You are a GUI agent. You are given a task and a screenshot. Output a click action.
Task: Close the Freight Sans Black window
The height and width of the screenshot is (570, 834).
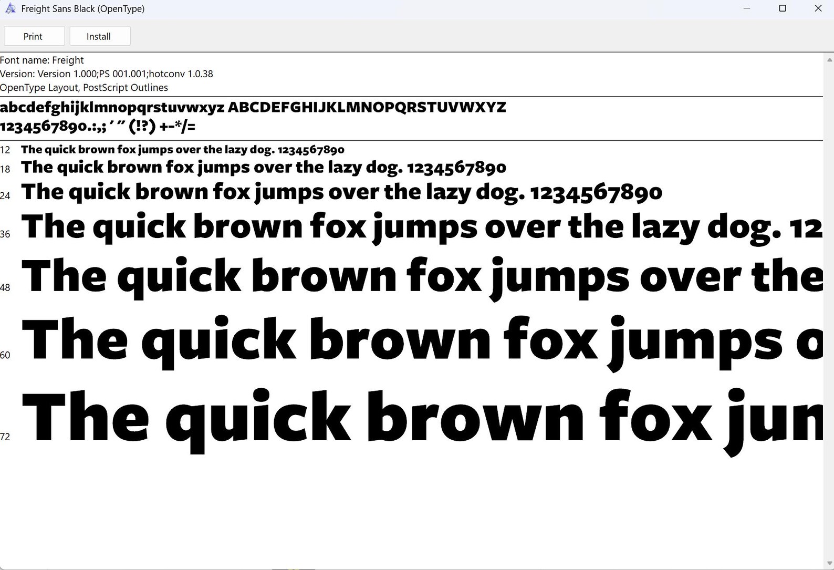tap(818, 8)
